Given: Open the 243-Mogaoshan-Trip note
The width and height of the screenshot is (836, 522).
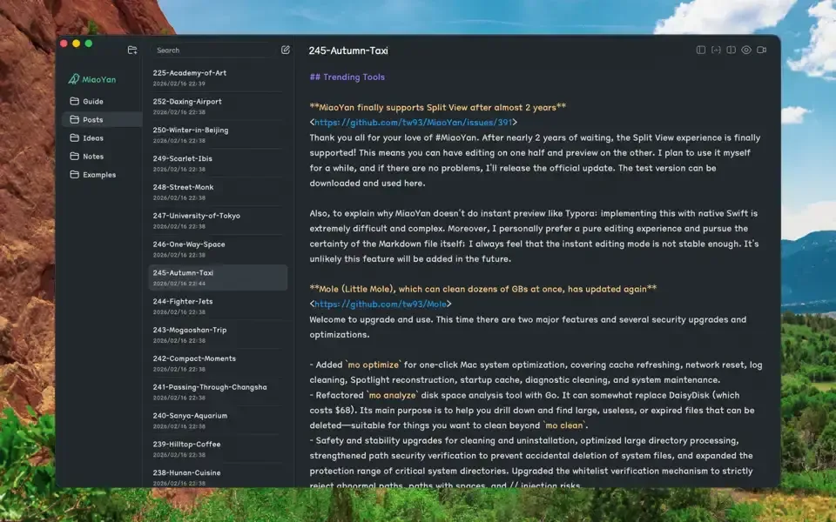Looking at the screenshot, I should 218,334.
